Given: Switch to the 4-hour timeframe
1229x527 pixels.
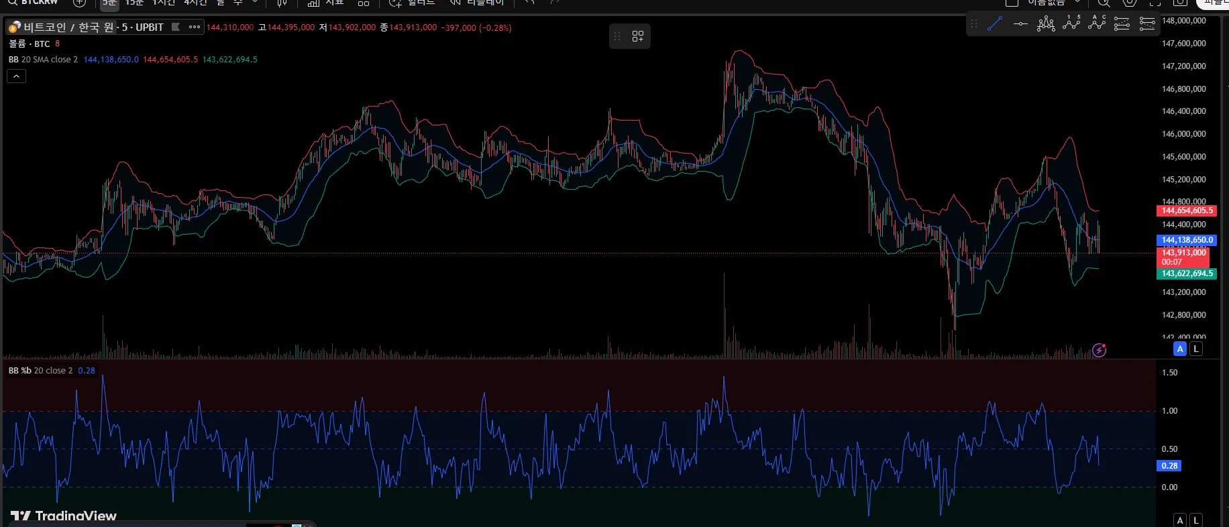Looking at the screenshot, I should point(196,3).
